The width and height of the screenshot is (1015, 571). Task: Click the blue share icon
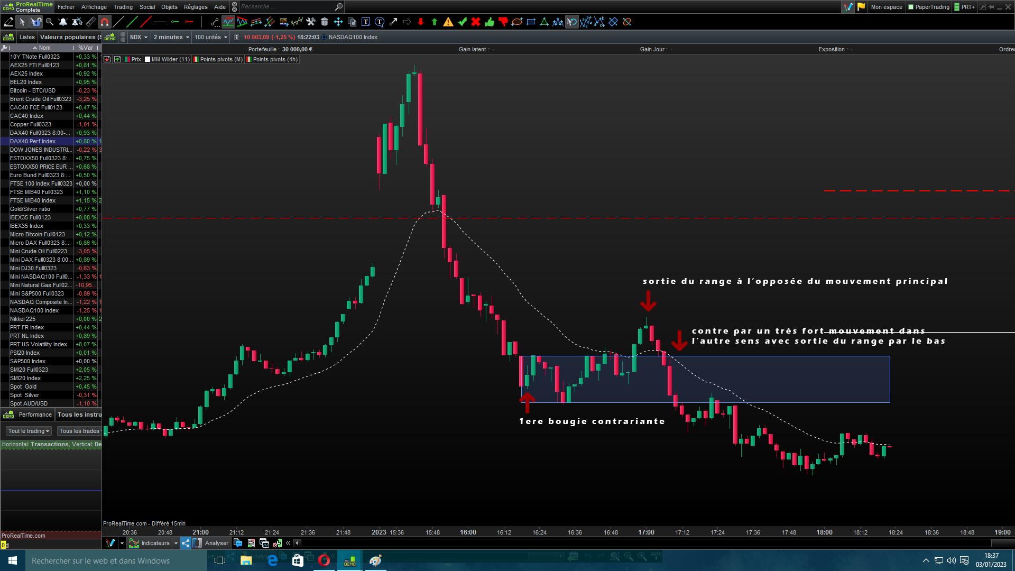[186, 543]
